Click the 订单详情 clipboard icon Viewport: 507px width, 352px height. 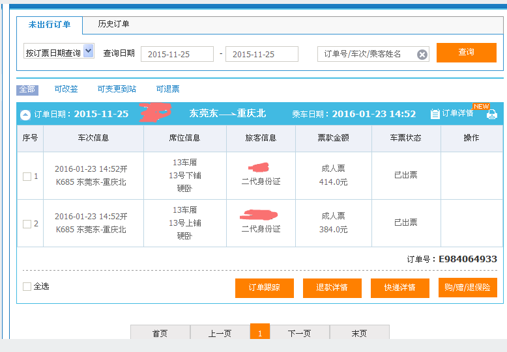click(435, 115)
